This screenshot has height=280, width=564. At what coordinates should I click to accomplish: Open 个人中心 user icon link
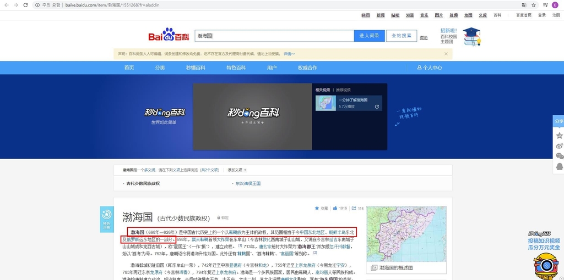pos(430,68)
